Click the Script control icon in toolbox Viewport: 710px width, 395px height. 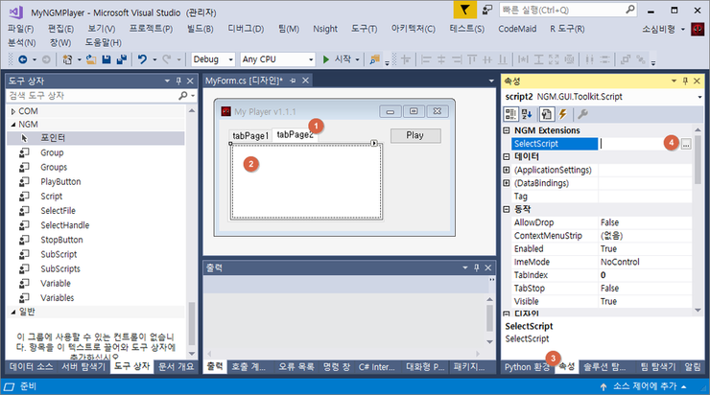click(x=24, y=196)
